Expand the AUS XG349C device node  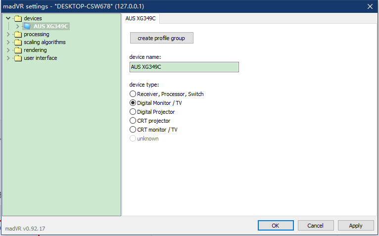pyautogui.click(x=17, y=26)
